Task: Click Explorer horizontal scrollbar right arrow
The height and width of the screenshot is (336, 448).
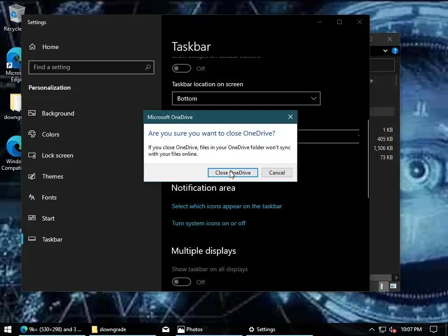Action: click(396, 277)
